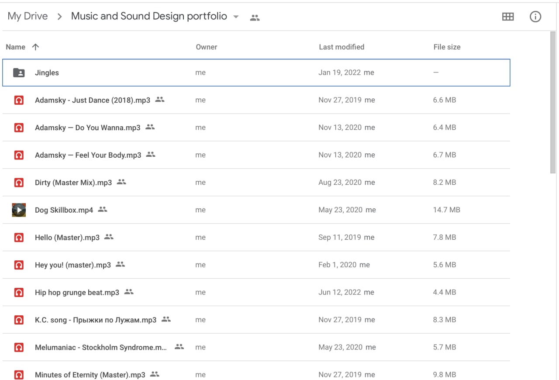Click the shared icon beside Adamsky — Do You Wanna.mp3
This screenshot has width=559, height=380.
point(150,127)
